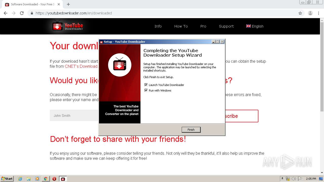Screen dimensions: 324x182
Task: Open Action Center flag icon
Action: coord(300,179)
